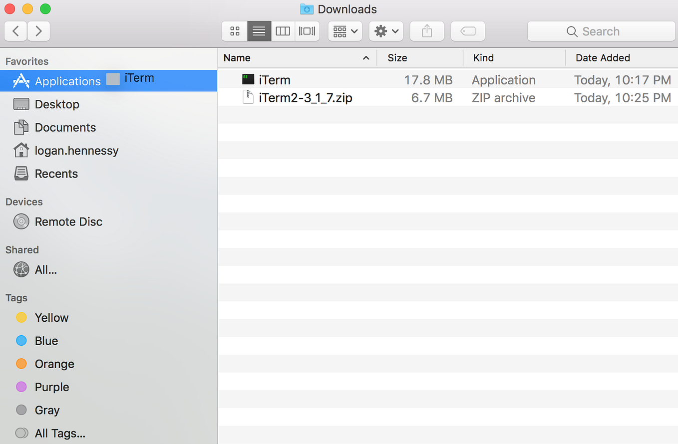Sort by the Kind column header
This screenshot has height=444, width=678.
click(x=514, y=58)
